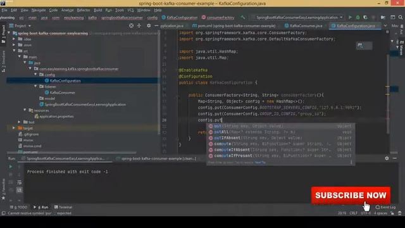Image resolution: width=405 pixels, height=228 pixels.
Task: Select the spring-boot-kafka-consumer-example [clean] run tab
Action: point(156,158)
